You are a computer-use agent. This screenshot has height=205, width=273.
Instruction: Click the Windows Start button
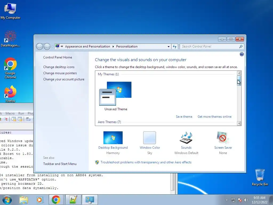[7, 200]
